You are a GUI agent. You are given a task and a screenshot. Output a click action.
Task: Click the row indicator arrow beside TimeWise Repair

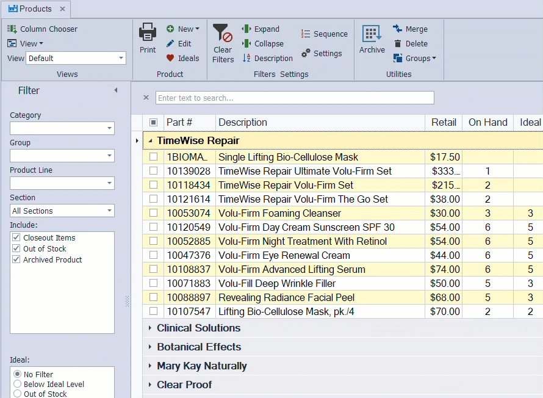coord(137,140)
